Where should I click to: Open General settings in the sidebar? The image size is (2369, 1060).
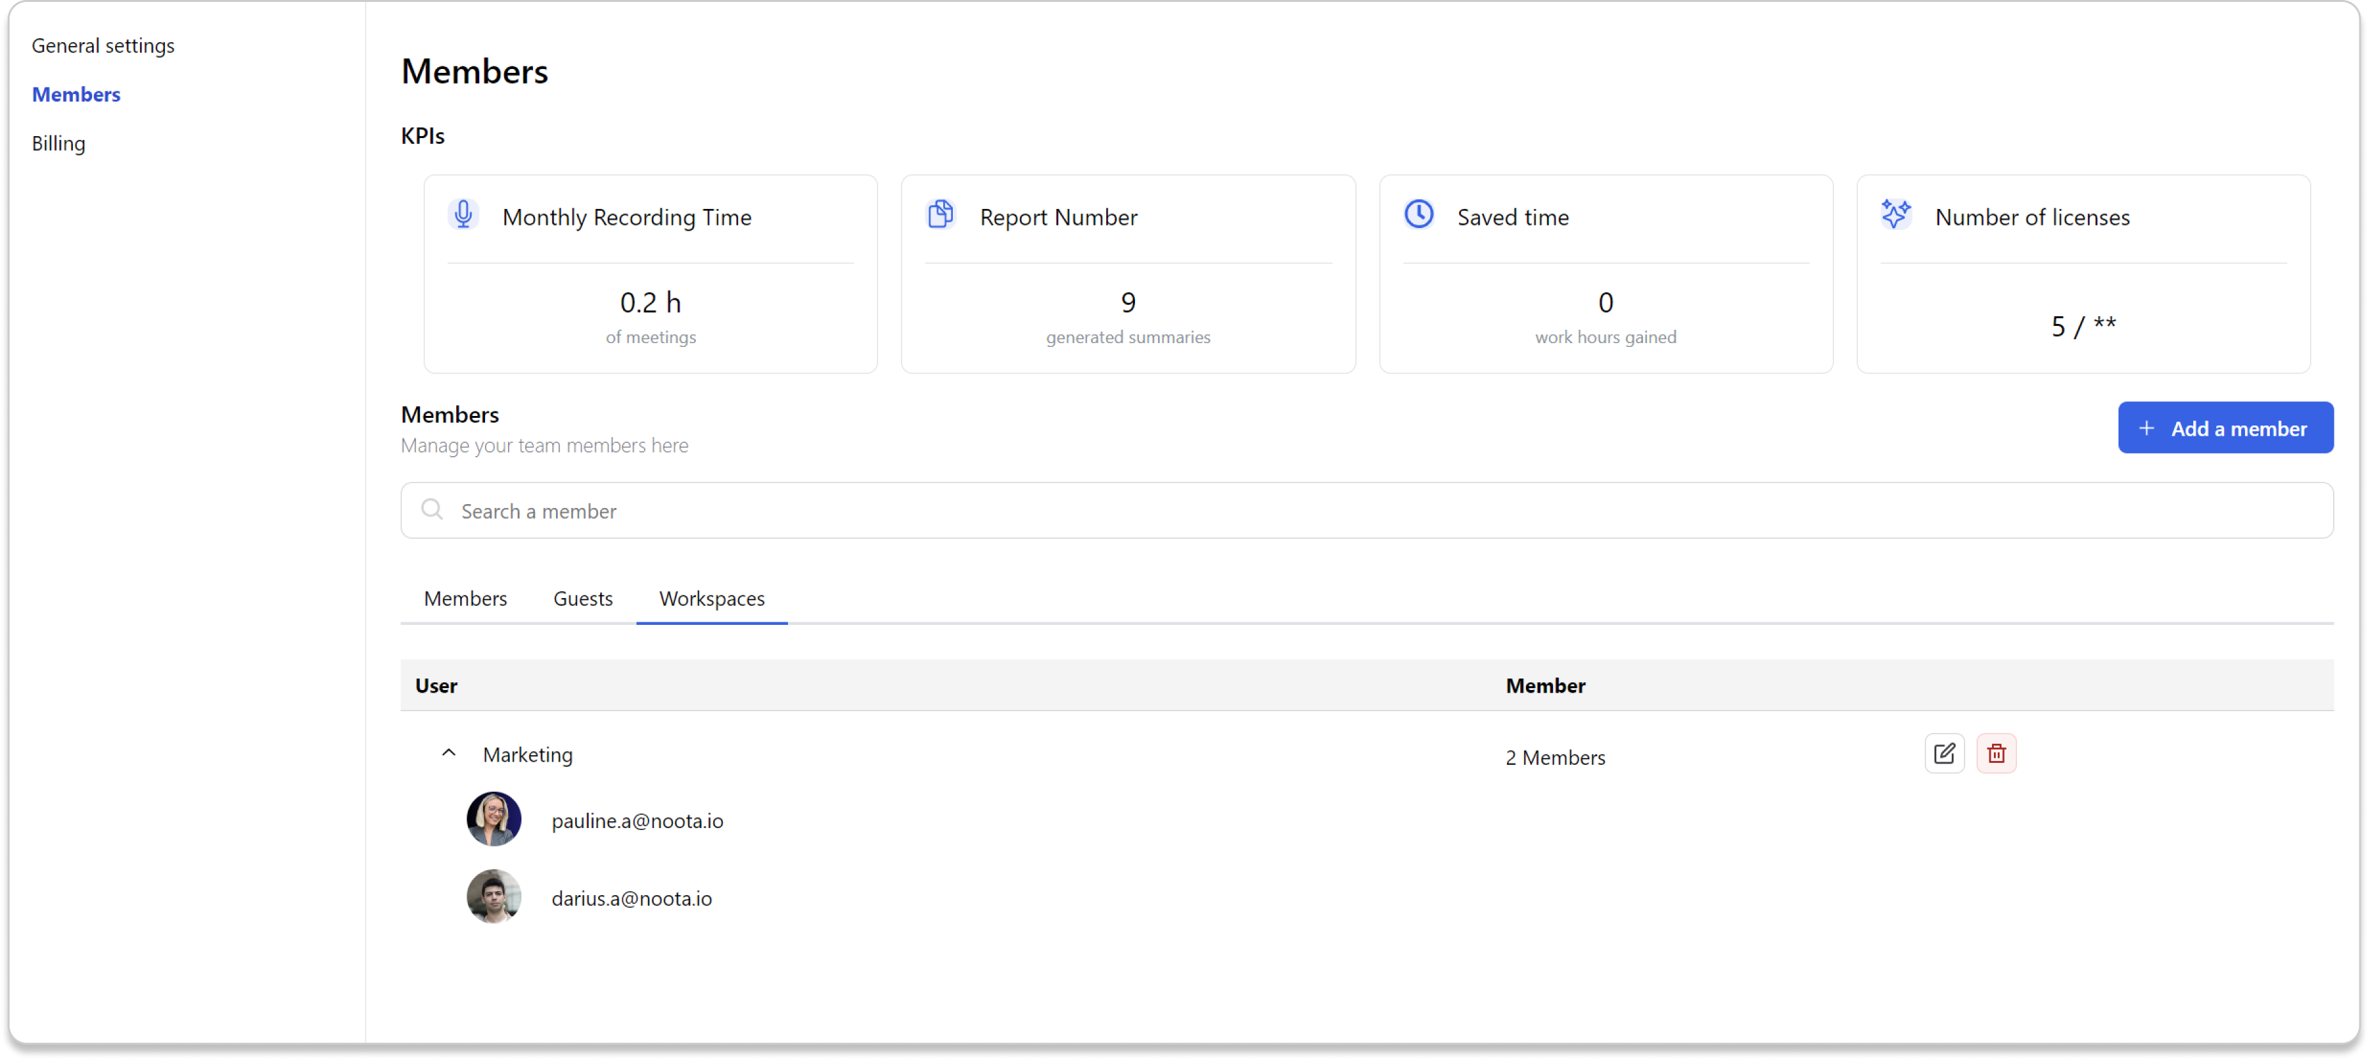click(103, 46)
